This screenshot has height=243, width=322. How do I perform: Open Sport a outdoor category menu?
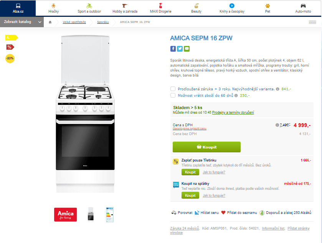click(x=89, y=8)
